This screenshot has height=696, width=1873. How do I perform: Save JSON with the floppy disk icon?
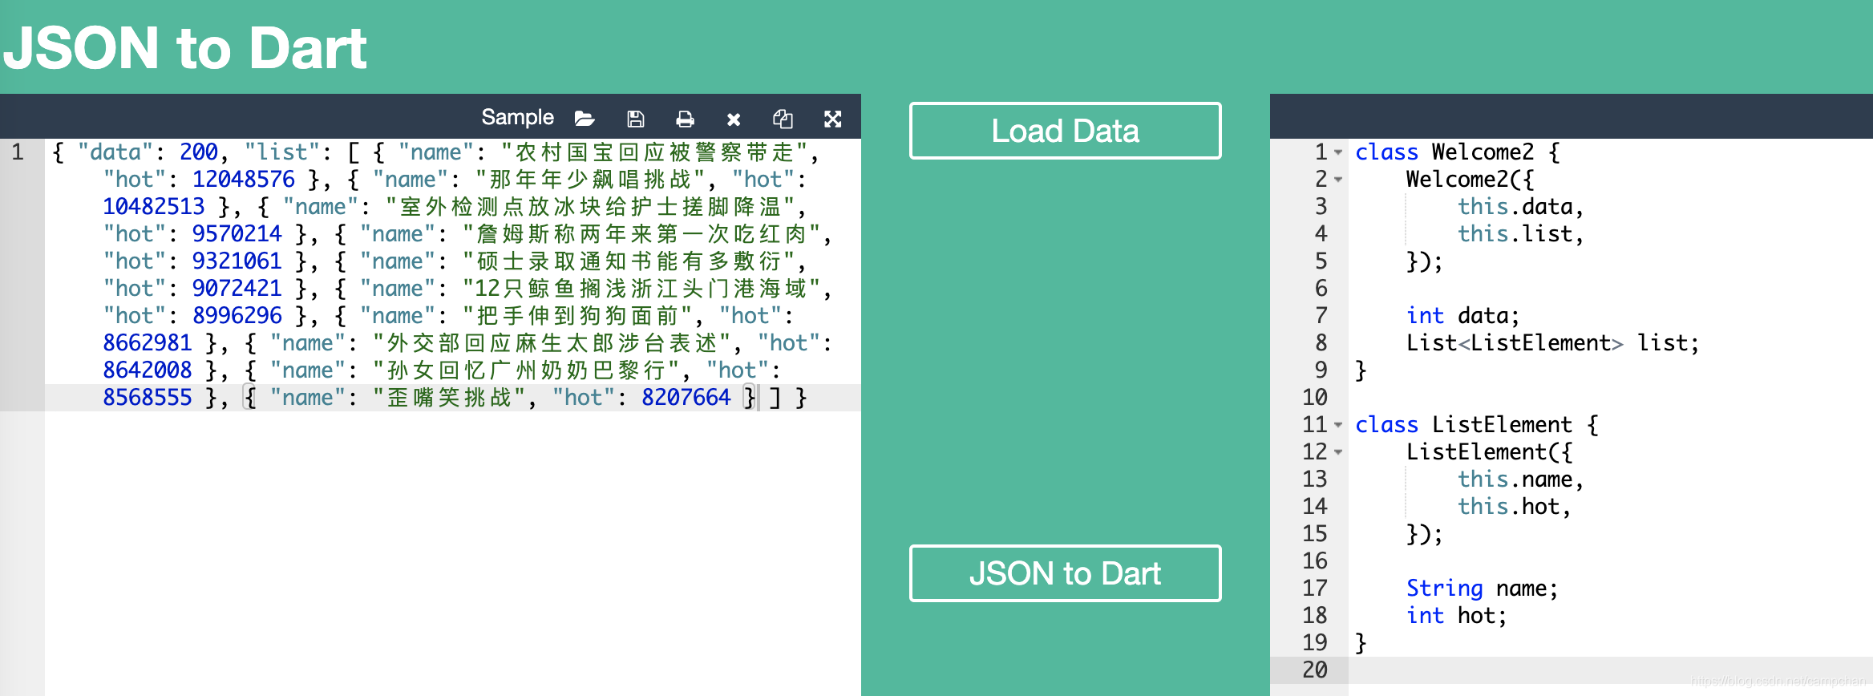[635, 119]
